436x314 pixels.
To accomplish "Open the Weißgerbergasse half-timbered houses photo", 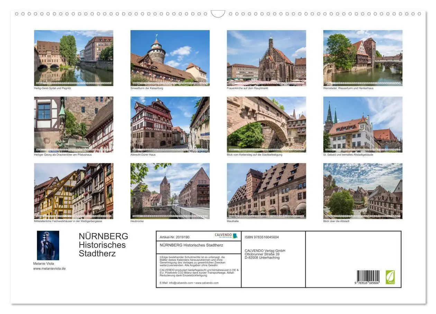I will click(x=73, y=191).
